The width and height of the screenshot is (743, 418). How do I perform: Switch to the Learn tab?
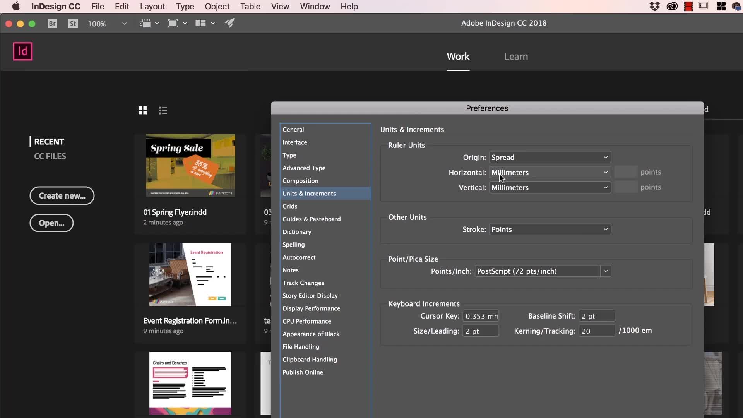tap(516, 57)
